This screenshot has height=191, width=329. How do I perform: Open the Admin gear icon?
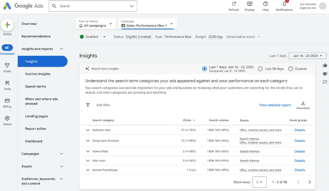pyautogui.click(x=7, y=118)
